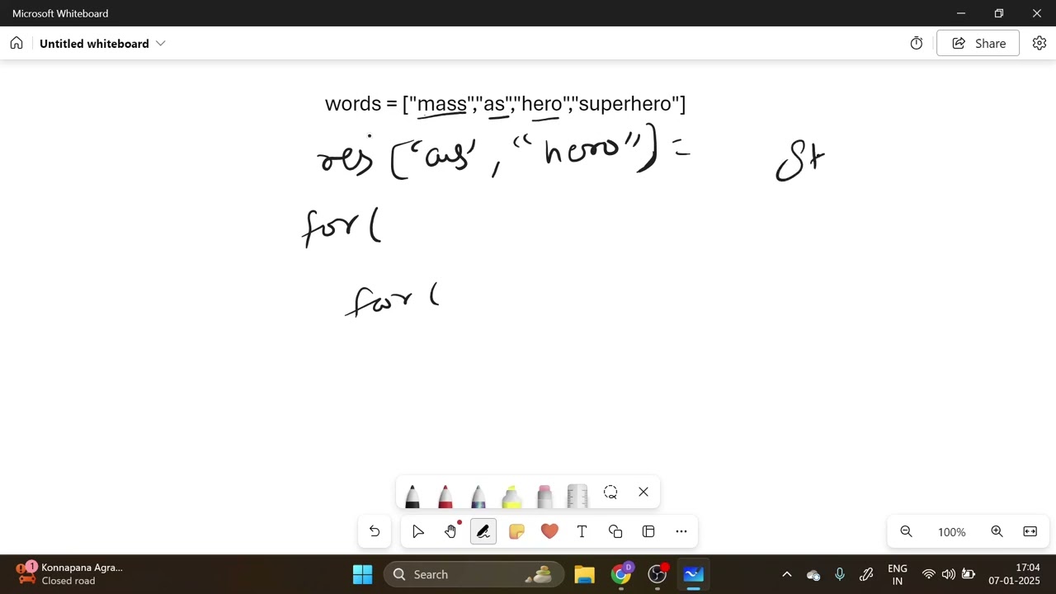Add a sticky note
Screen dimensions: 1056x594
click(x=516, y=532)
